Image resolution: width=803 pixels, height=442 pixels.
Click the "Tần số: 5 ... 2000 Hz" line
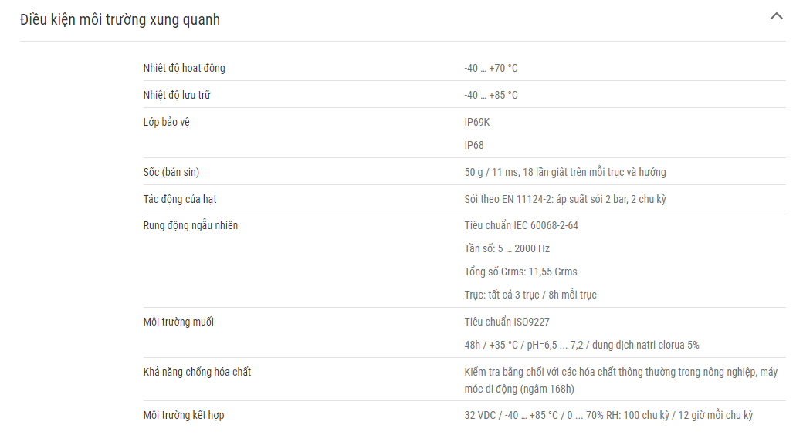507,248
